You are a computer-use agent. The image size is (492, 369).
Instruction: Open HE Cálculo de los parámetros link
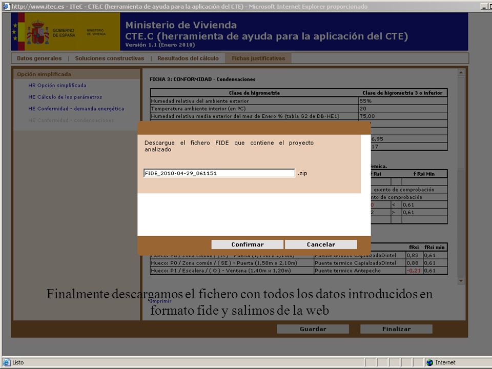65,97
